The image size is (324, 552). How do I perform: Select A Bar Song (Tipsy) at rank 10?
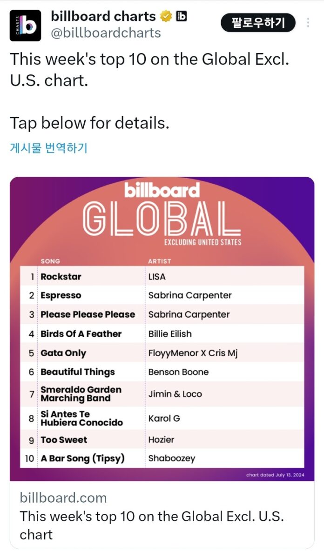tap(83, 458)
